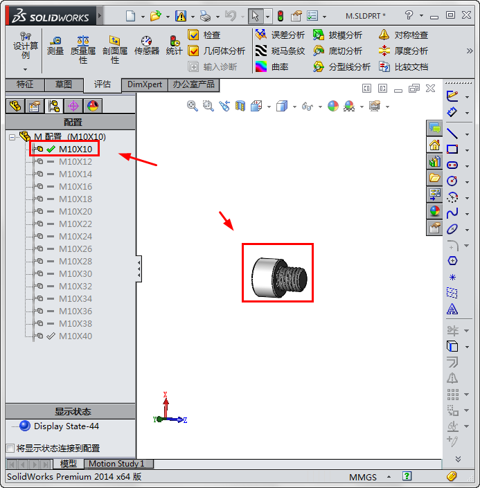Click the Zoom to Fit icon
Viewport: 480px width, 488px height.
point(193,106)
